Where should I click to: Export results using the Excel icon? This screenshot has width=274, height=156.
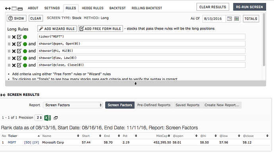[48, 118]
